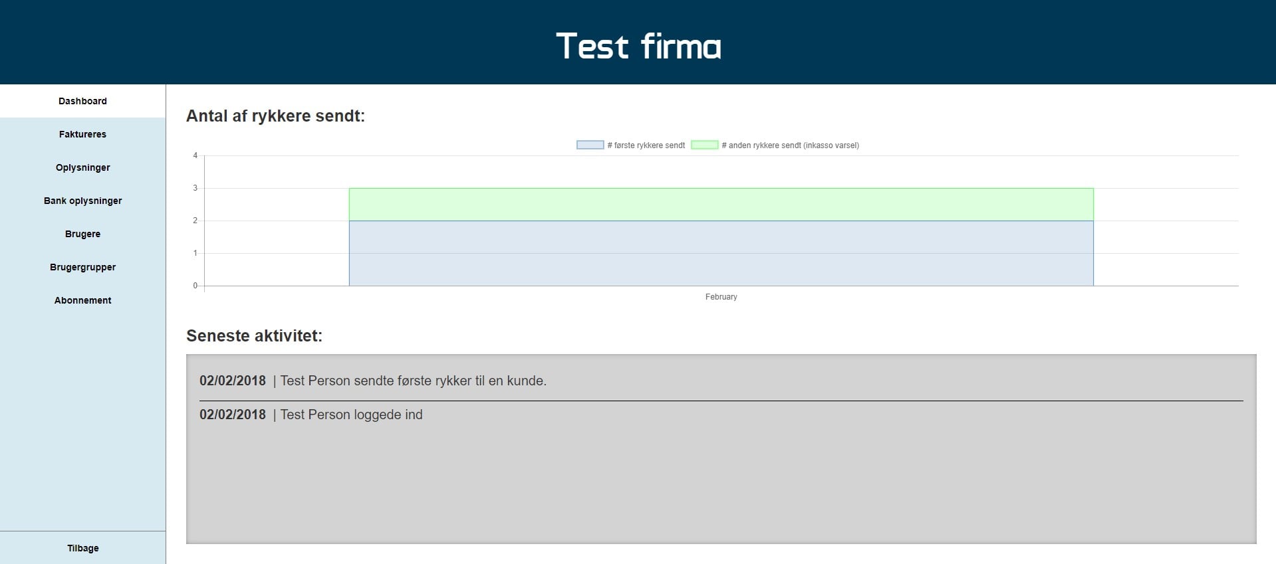Image resolution: width=1276 pixels, height=564 pixels.
Task: Navigate to Brugere in the sidebar
Action: (82, 234)
